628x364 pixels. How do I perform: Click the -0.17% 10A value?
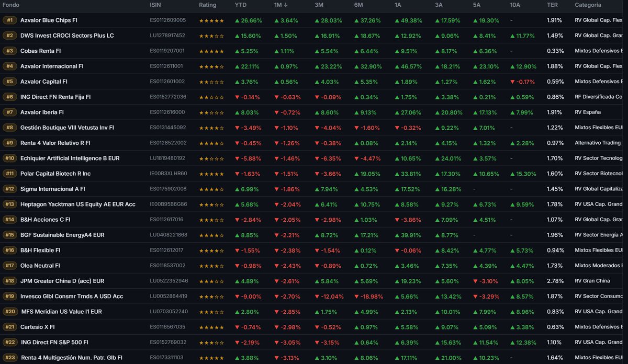(x=522, y=82)
